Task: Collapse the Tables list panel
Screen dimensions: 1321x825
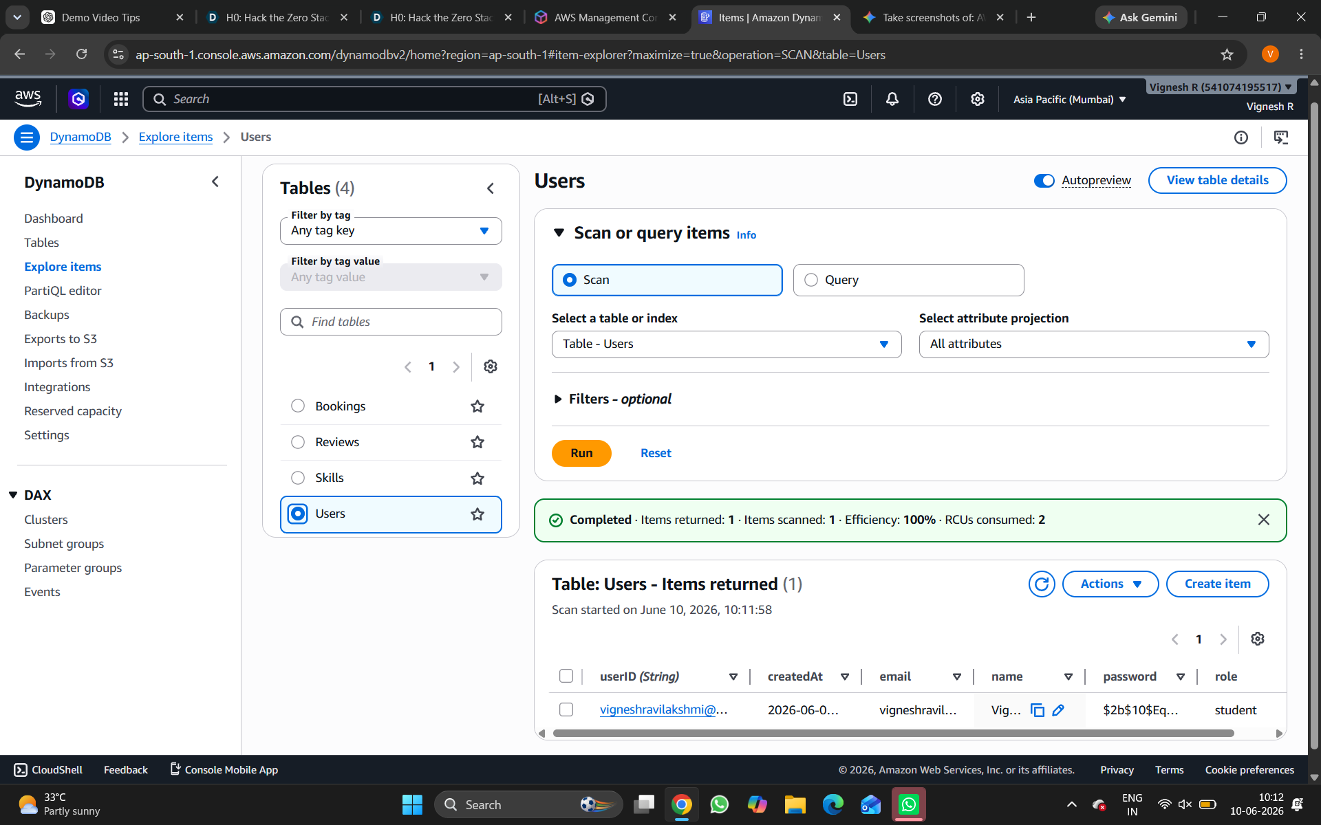Action: coord(491,188)
